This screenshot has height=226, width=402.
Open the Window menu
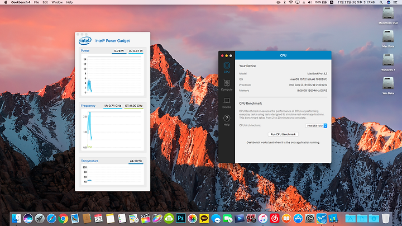57,2
